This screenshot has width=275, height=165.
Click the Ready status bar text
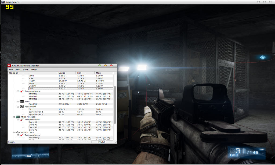[x=11, y=142]
